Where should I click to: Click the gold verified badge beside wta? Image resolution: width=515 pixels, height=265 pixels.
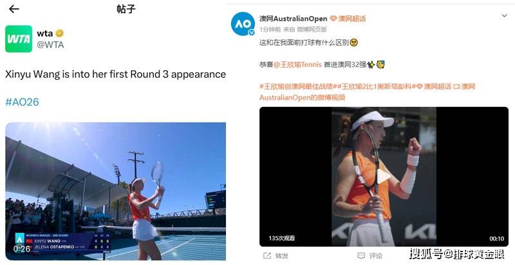pyautogui.click(x=59, y=33)
